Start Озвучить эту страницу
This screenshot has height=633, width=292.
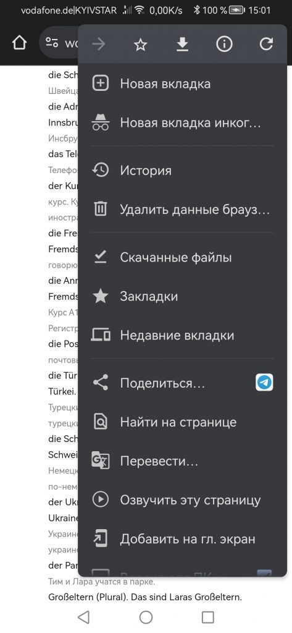(x=182, y=500)
